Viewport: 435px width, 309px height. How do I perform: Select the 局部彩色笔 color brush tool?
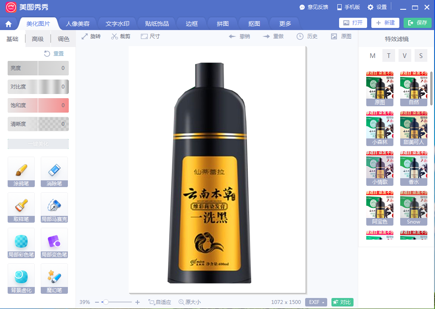[21, 243]
